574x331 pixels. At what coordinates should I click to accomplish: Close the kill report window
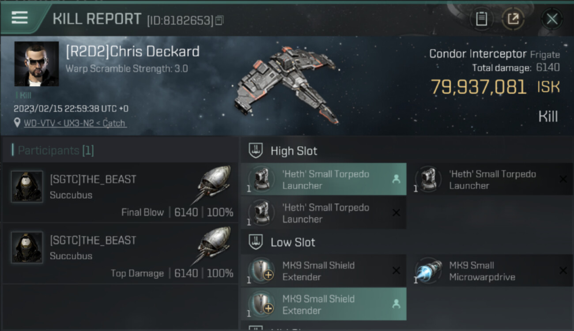(552, 19)
